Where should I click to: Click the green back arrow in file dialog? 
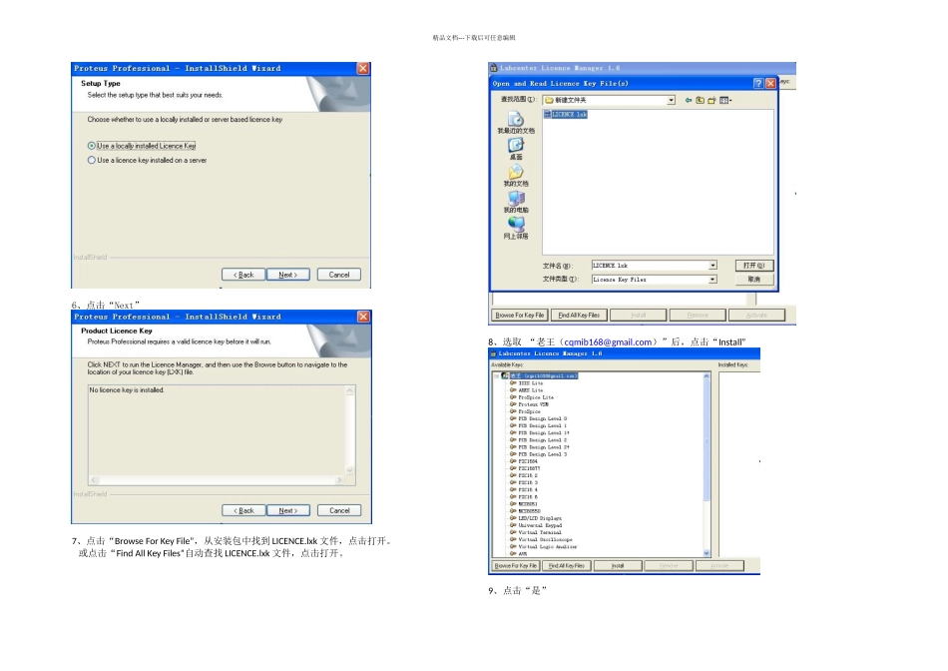pos(688,101)
